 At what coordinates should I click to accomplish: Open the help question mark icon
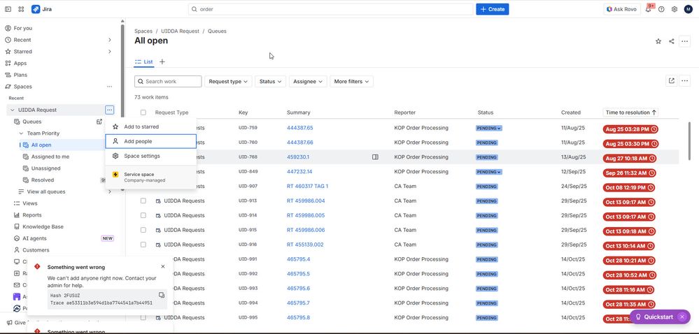[x=661, y=9]
